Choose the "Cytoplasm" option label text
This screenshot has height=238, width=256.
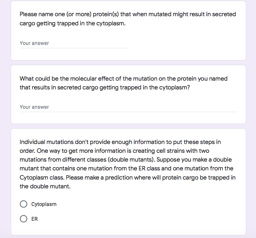point(44,204)
